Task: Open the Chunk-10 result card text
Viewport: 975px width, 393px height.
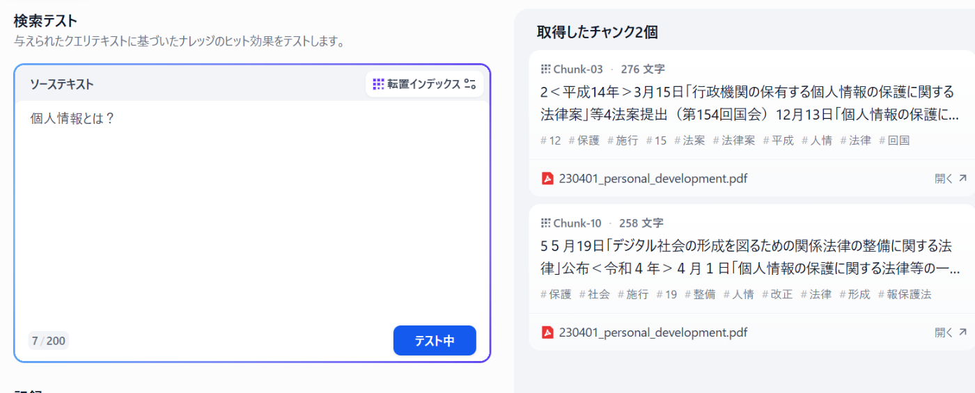Action: click(750, 257)
